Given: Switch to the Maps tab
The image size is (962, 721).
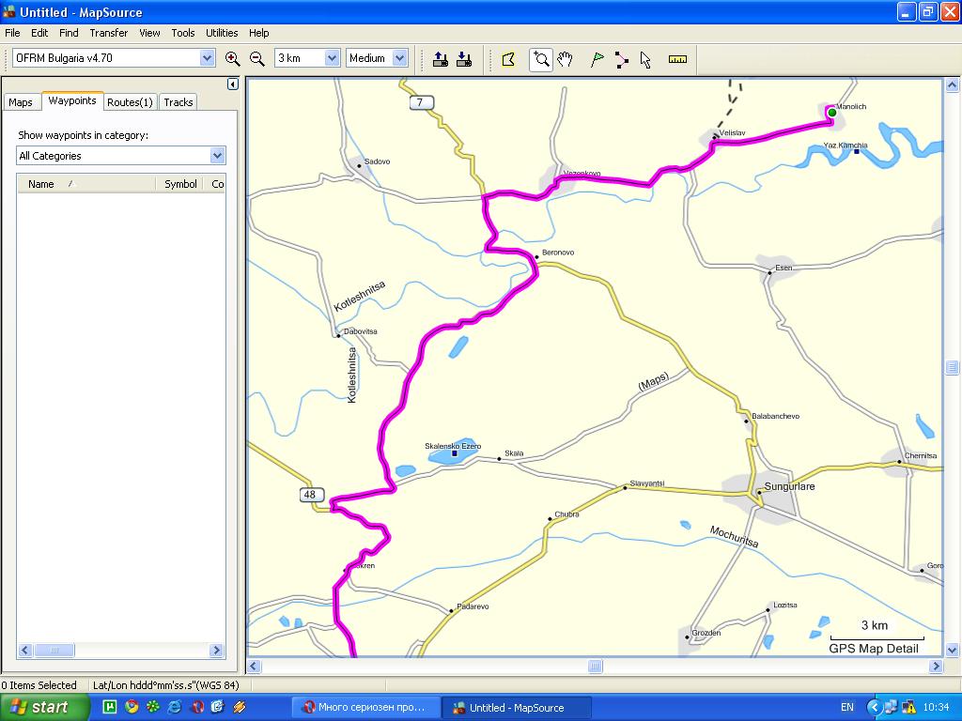Looking at the screenshot, I should (21, 102).
